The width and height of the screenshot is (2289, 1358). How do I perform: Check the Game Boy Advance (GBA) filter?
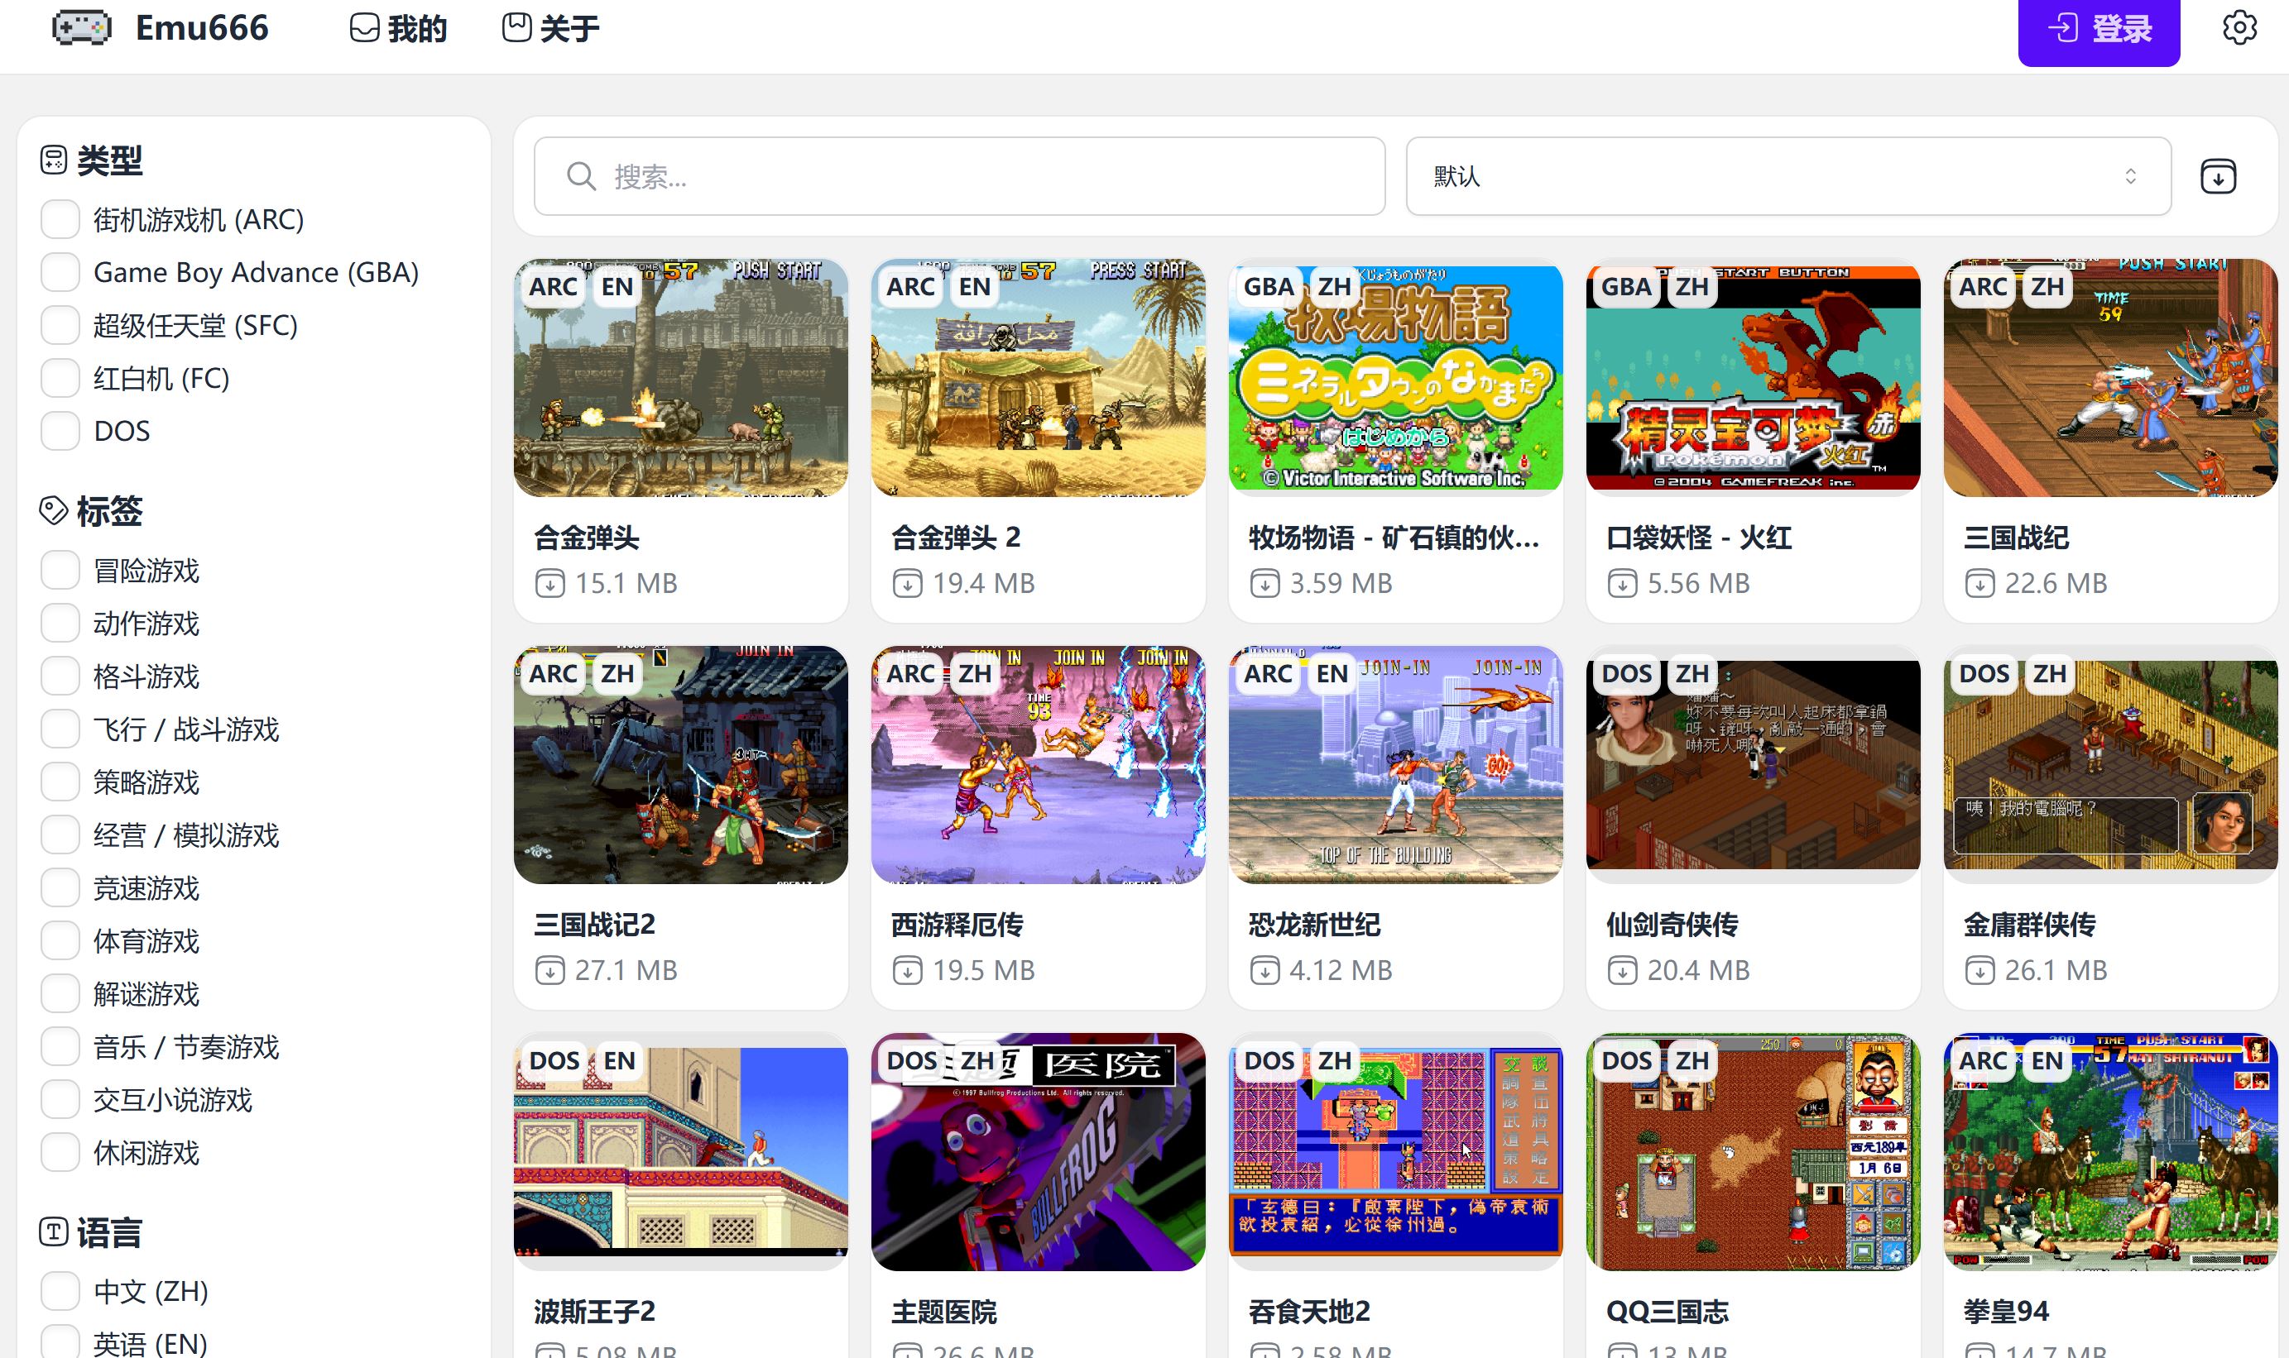[60, 273]
